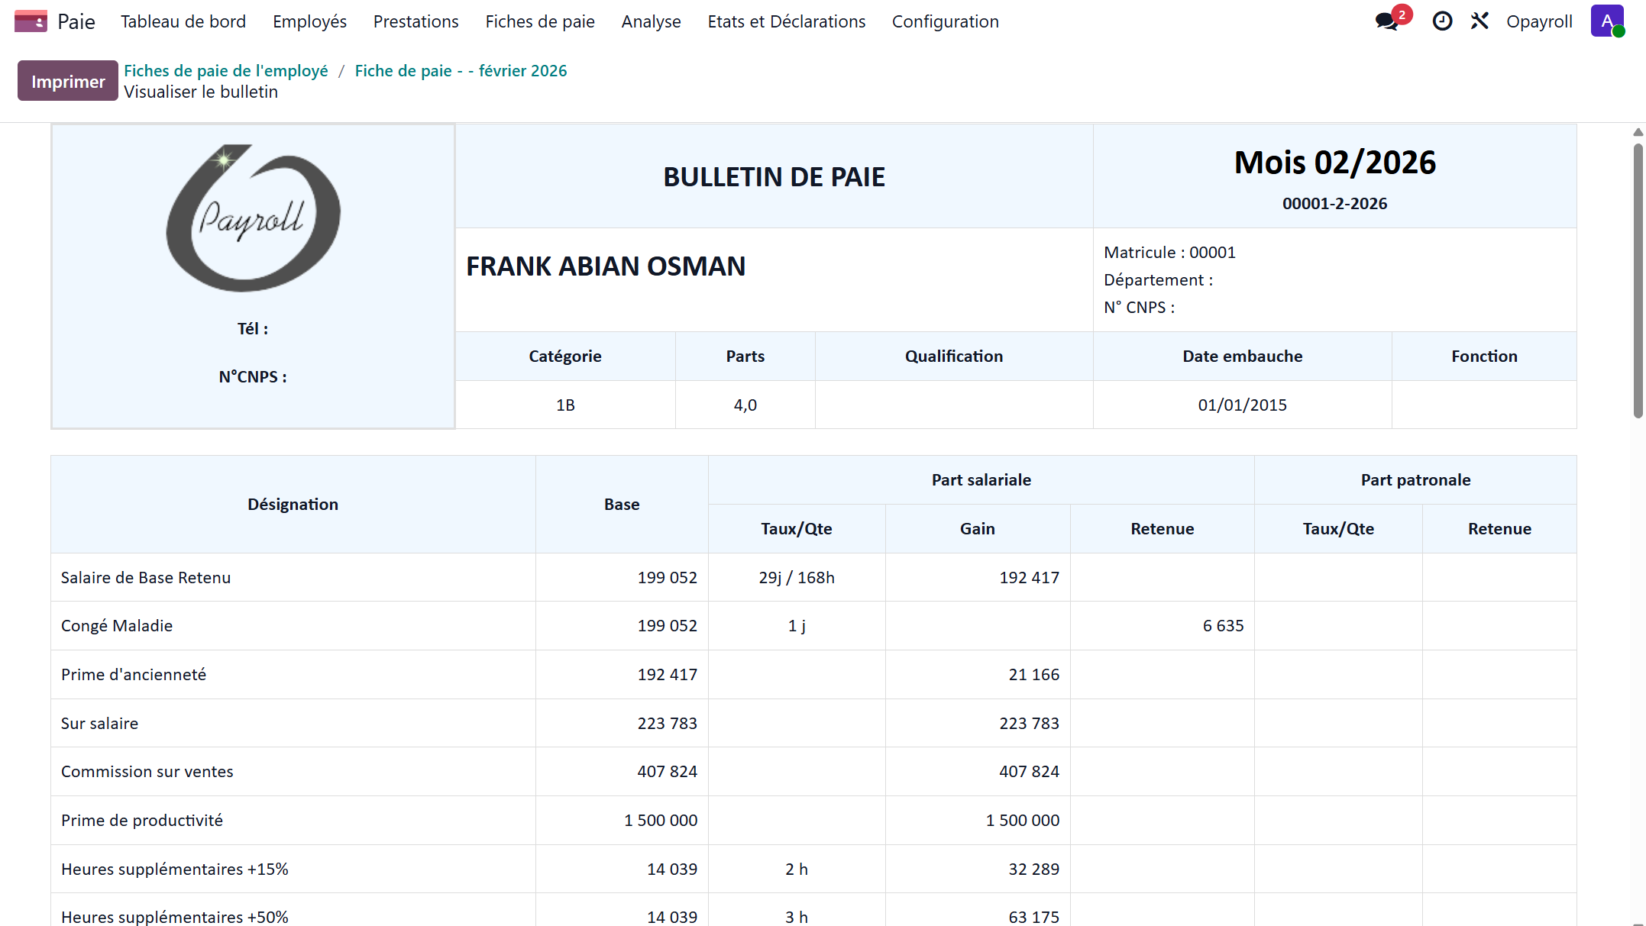Click the gain value 32 289
1646x926 pixels.
1033,869
